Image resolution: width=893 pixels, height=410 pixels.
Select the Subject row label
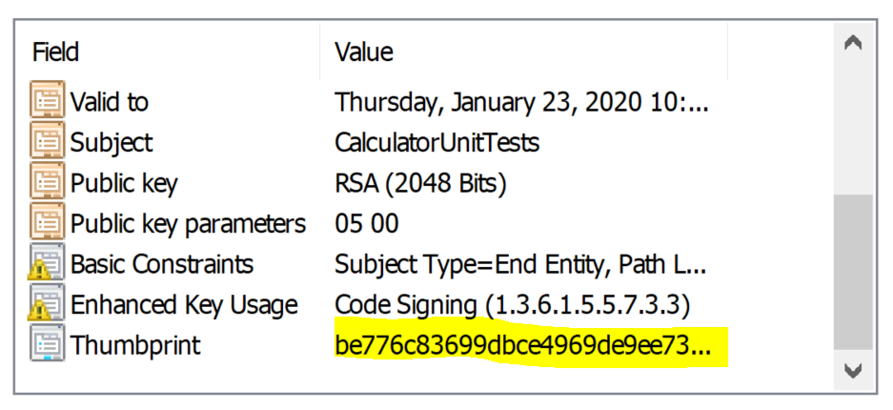(x=112, y=142)
